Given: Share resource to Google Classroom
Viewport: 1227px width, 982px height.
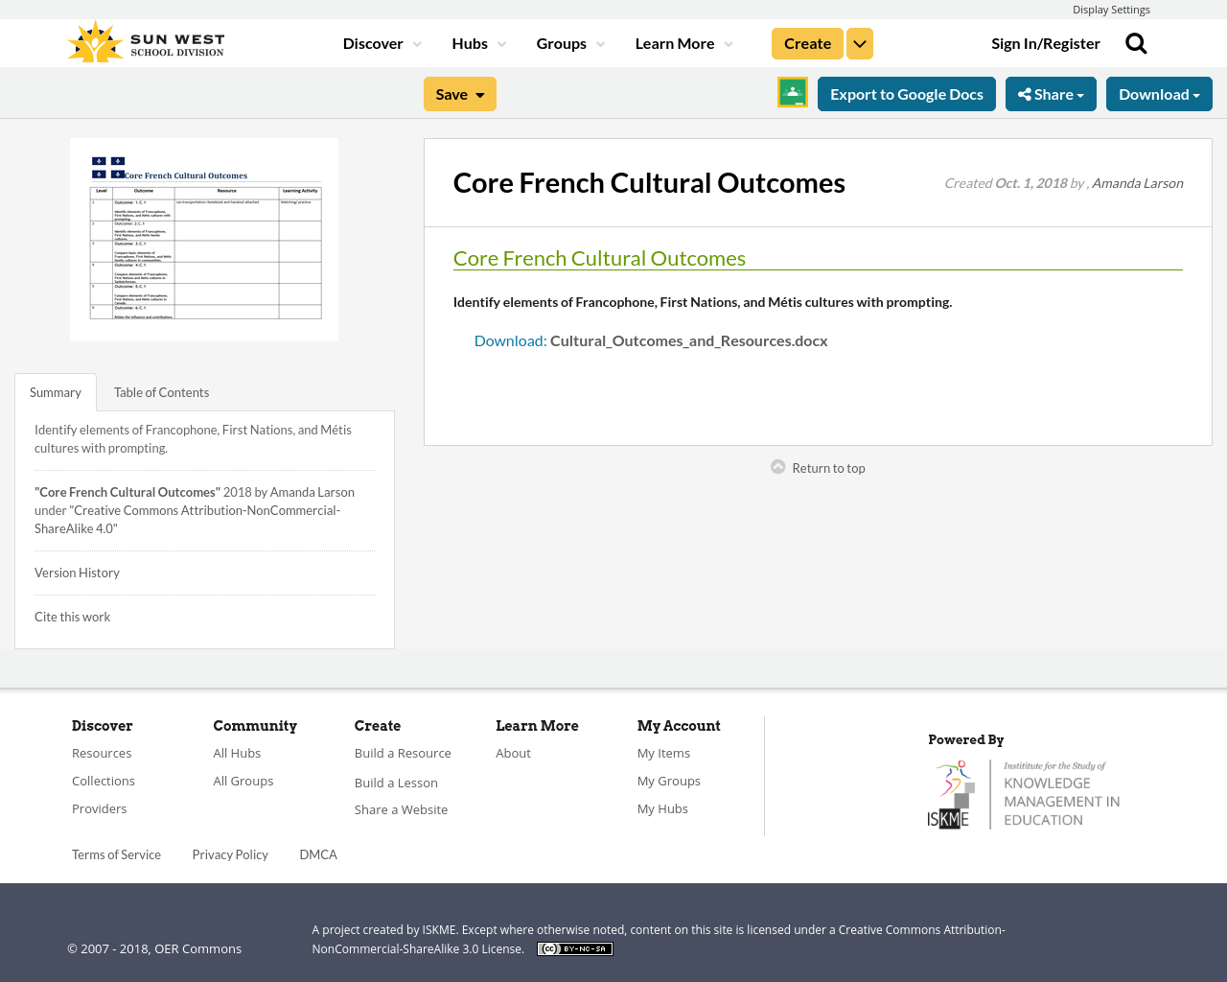Looking at the screenshot, I should pyautogui.click(x=791, y=93).
